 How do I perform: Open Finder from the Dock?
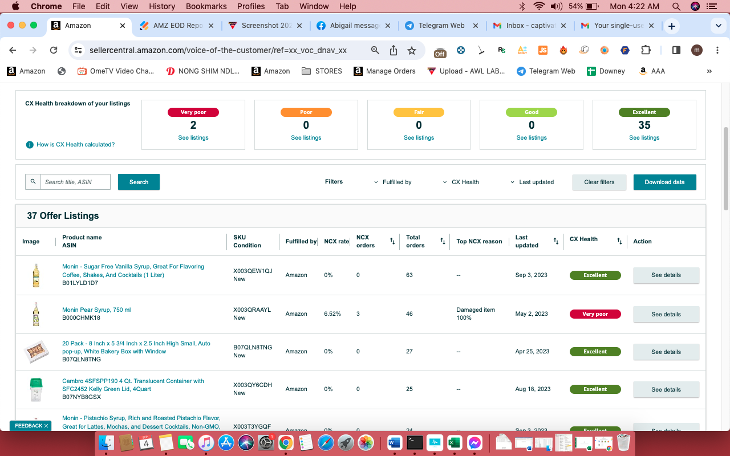click(107, 442)
